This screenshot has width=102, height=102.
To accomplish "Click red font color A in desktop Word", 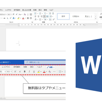I will 23,18.
